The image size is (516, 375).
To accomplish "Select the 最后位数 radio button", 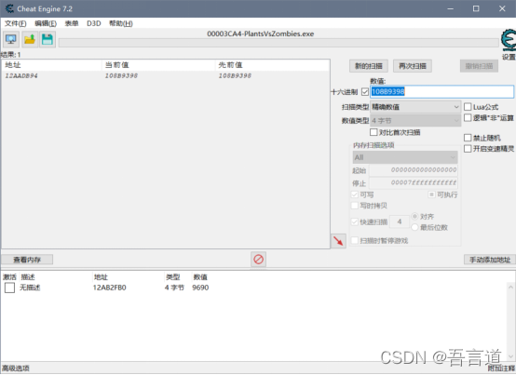I will (x=414, y=227).
